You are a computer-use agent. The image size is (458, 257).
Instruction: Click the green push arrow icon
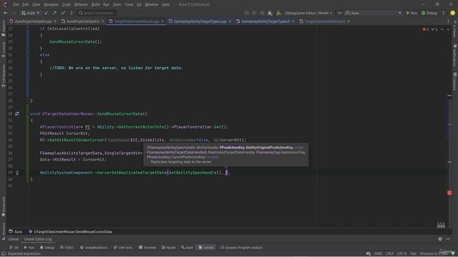(x=54, y=13)
